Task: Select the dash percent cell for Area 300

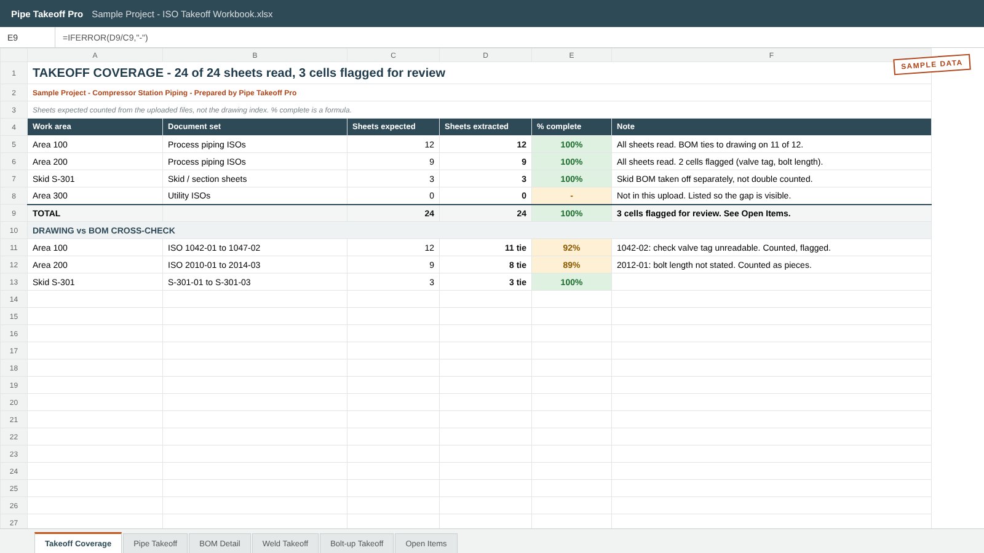Action: (x=571, y=195)
